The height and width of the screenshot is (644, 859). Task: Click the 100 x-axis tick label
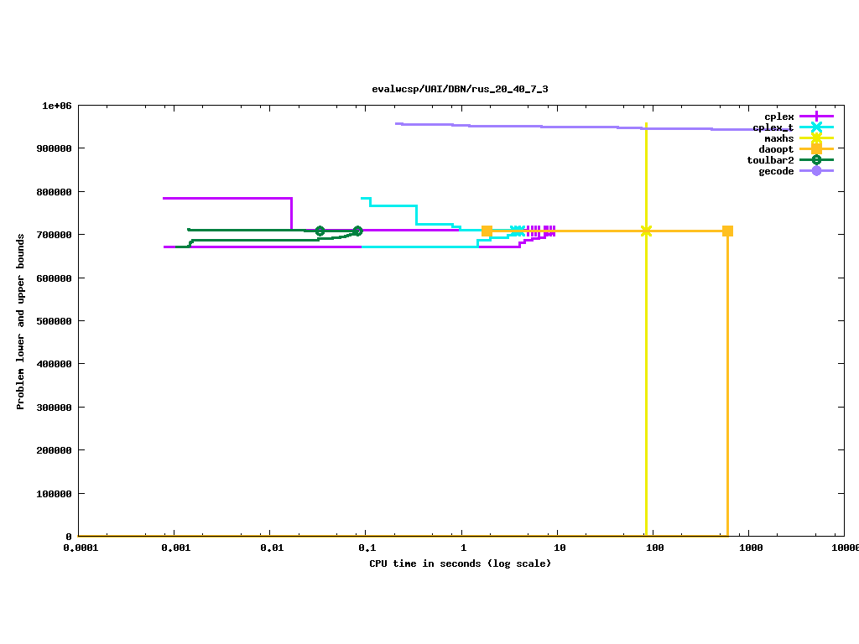pos(654,548)
